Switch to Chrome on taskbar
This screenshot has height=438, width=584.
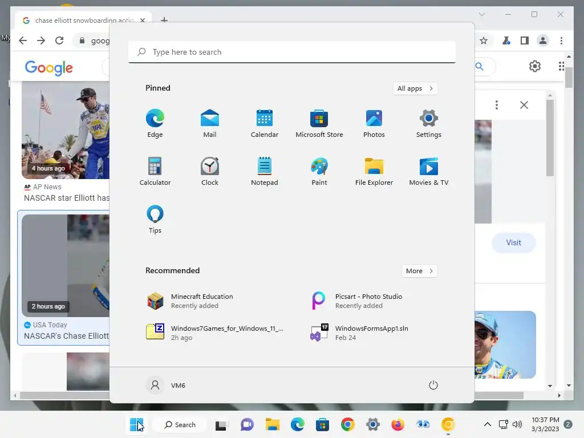(x=347, y=424)
